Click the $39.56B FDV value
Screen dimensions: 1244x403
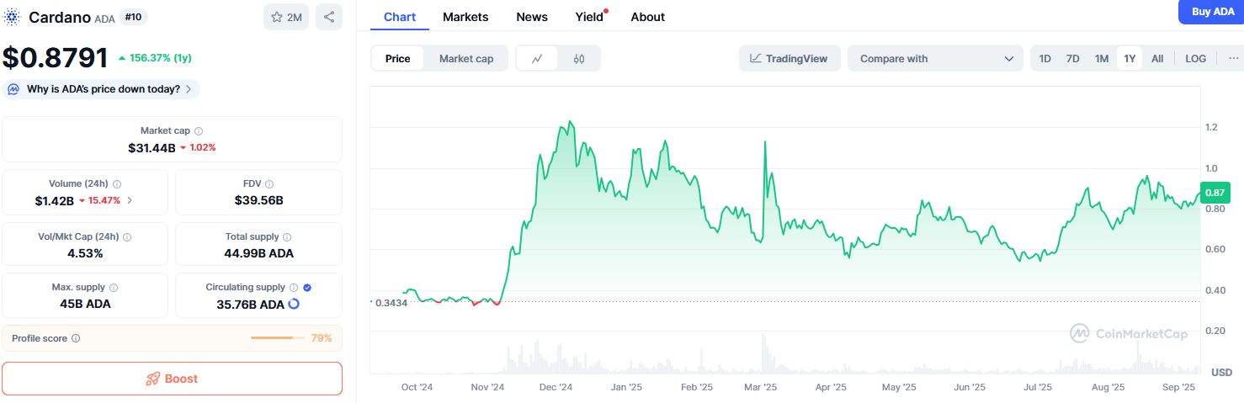tap(258, 200)
